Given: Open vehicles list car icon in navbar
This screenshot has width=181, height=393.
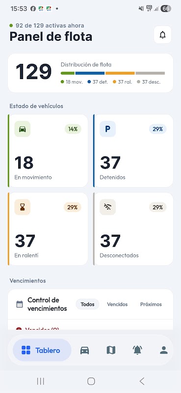Looking at the screenshot, I should coord(85,350).
